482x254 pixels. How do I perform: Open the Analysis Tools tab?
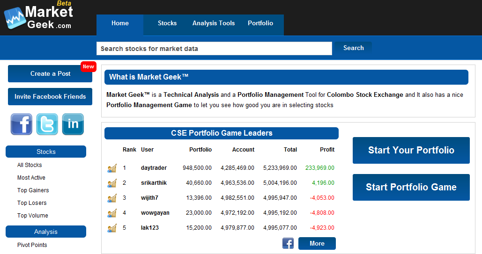214,23
